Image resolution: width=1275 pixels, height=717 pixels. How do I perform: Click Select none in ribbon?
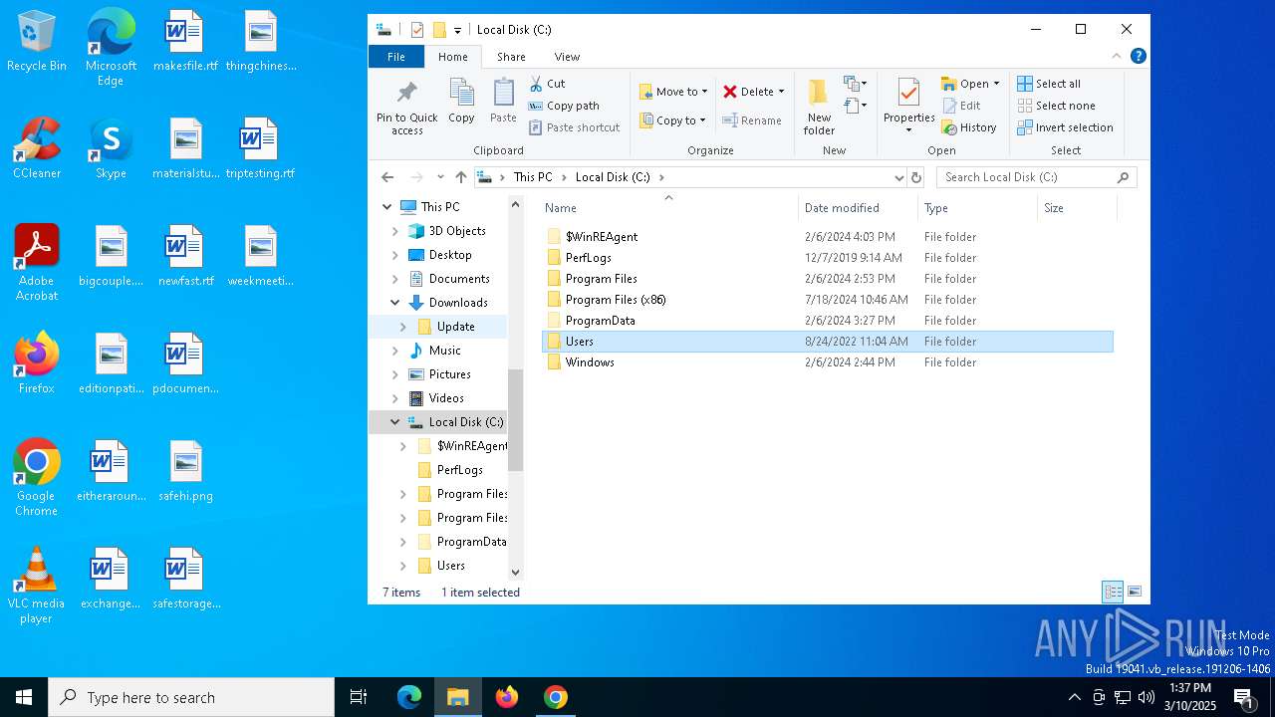click(x=1056, y=106)
